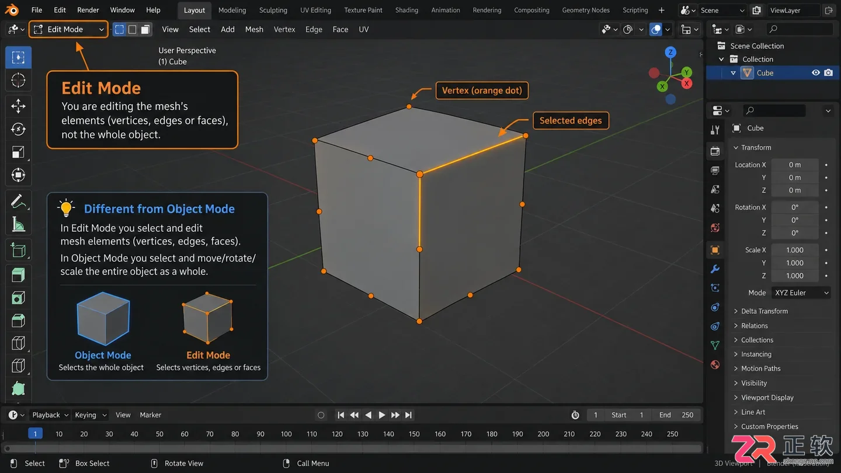Image resolution: width=841 pixels, height=473 pixels.
Task: Click the Cube mesh icon in outliner
Action: point(747,73)
